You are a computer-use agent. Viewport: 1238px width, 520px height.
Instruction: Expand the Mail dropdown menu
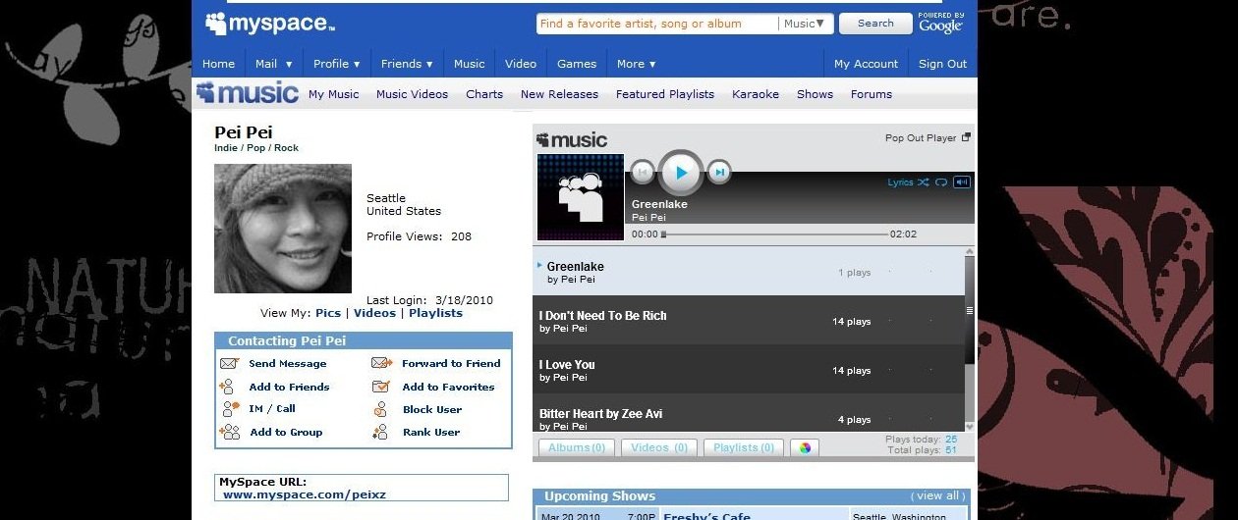tap(273, 64)
